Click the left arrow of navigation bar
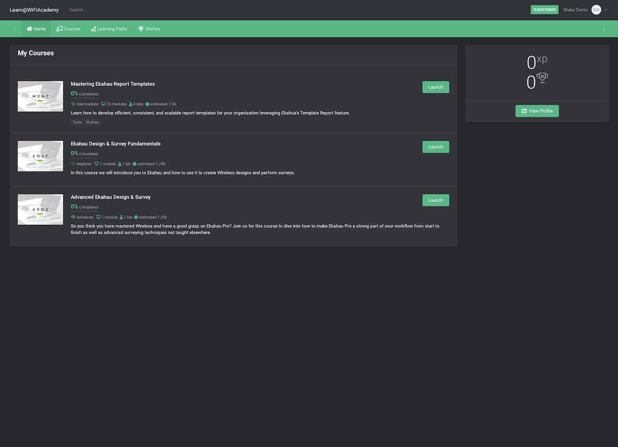Viewport: 618px width, 447px height. point(14,29)
